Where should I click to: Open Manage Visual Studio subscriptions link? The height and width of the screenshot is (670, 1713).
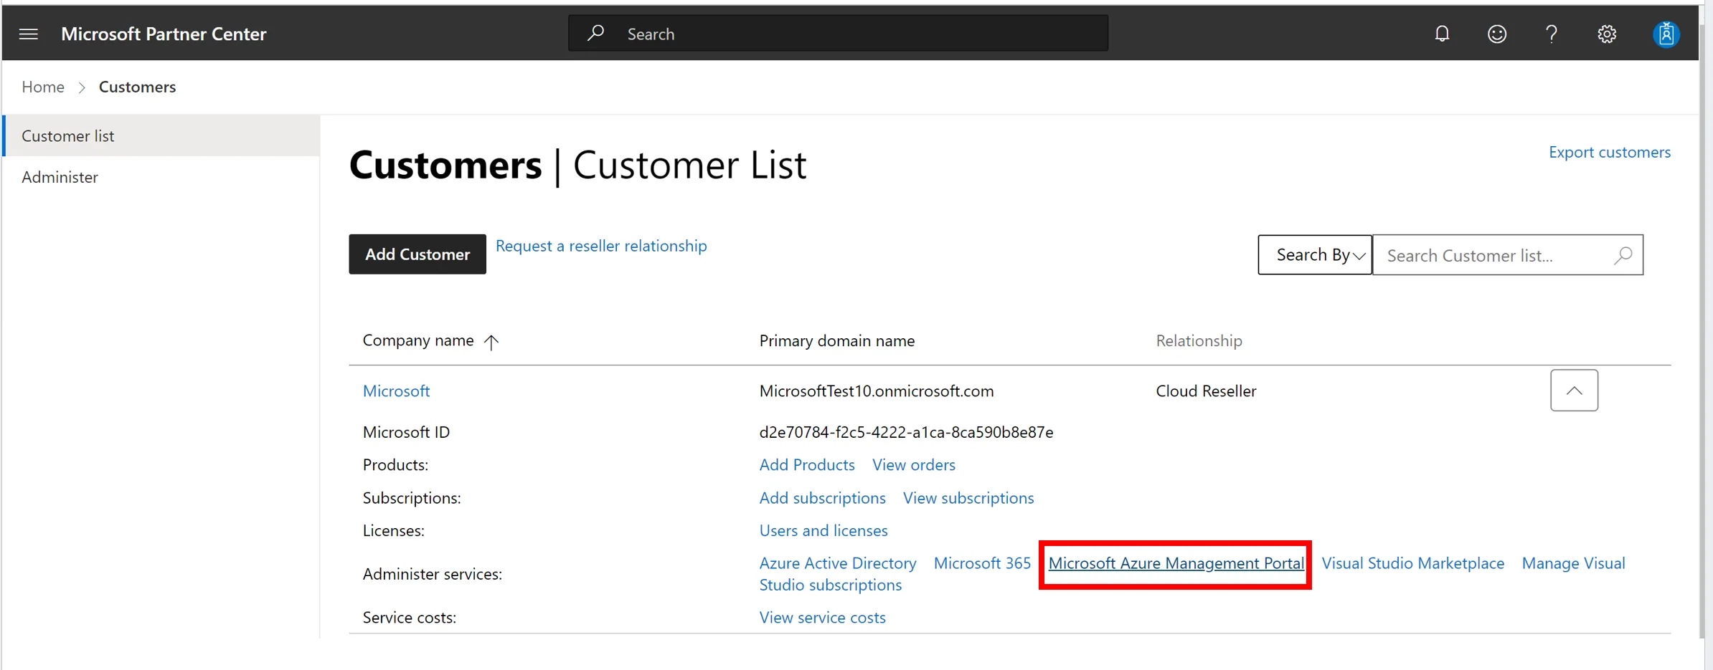[1573, 563]
